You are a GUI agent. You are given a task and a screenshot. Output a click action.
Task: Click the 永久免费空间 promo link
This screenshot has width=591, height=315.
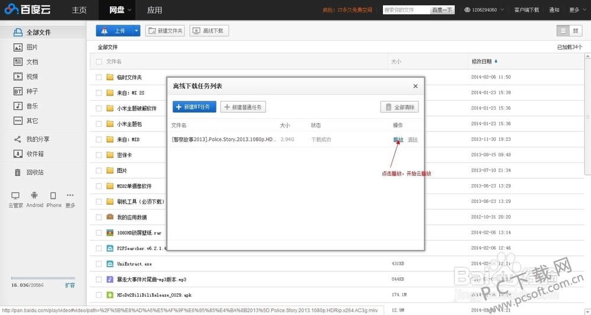[347, 10]
